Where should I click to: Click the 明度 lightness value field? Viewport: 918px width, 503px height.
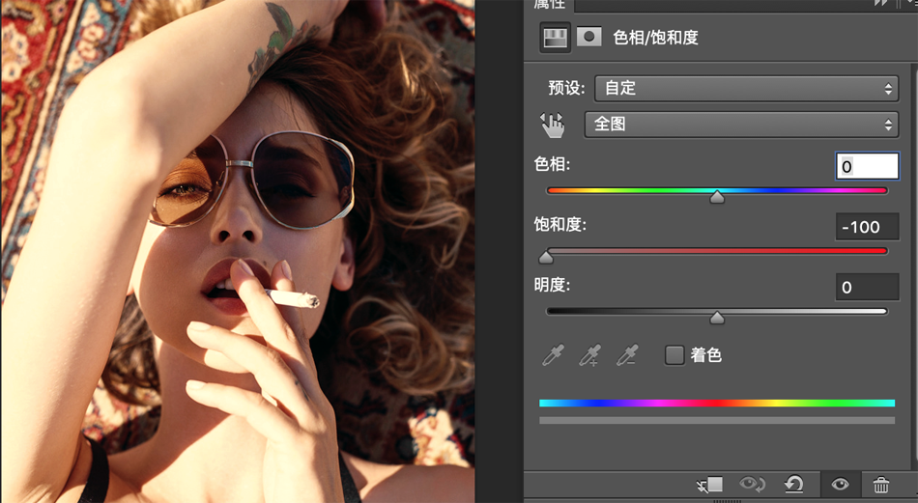[x=867, y=287]
